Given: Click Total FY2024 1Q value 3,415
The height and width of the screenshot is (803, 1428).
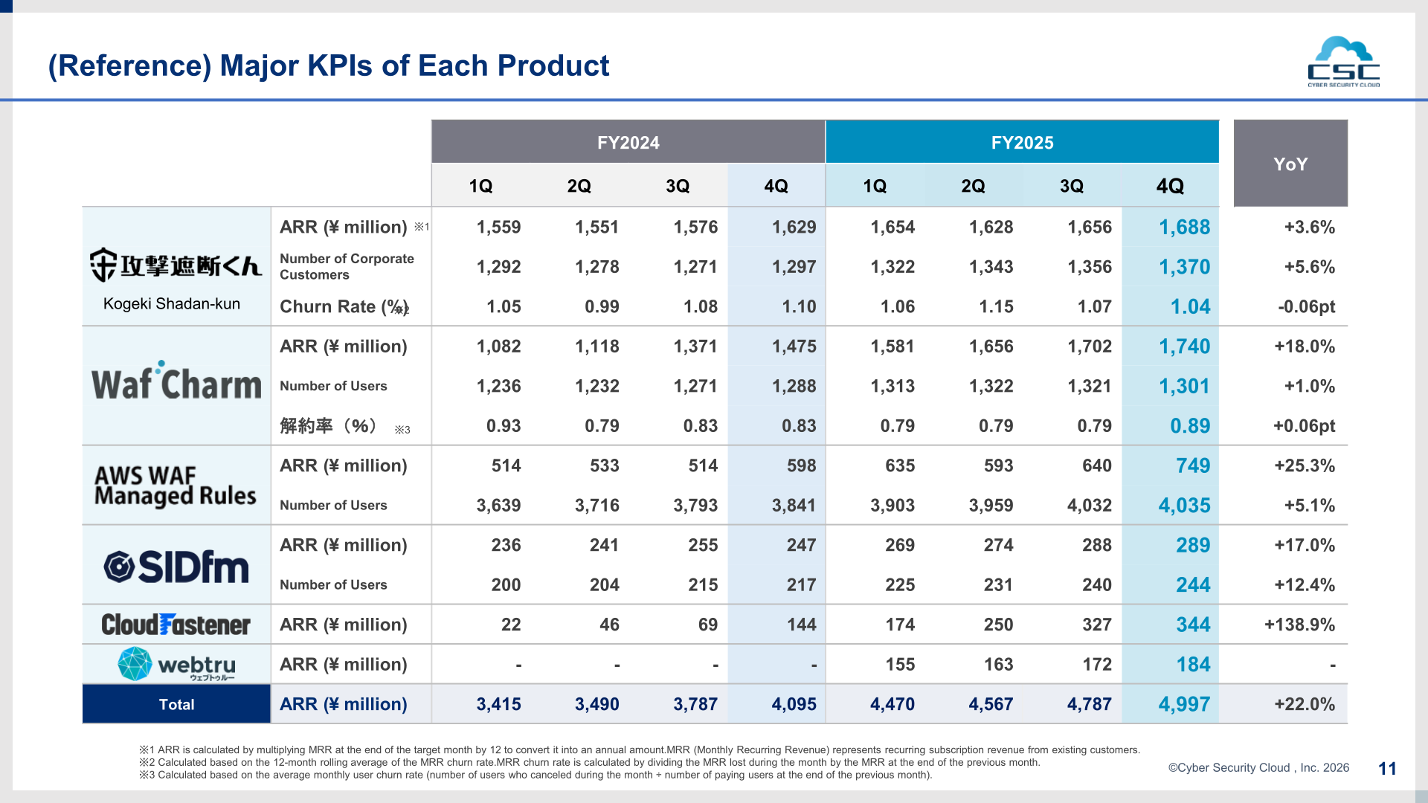Looking at the screenshot, I should (498, 704).
